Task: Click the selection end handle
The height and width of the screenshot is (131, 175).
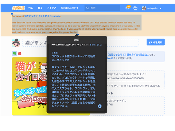Action: click(x=78, y=35)
